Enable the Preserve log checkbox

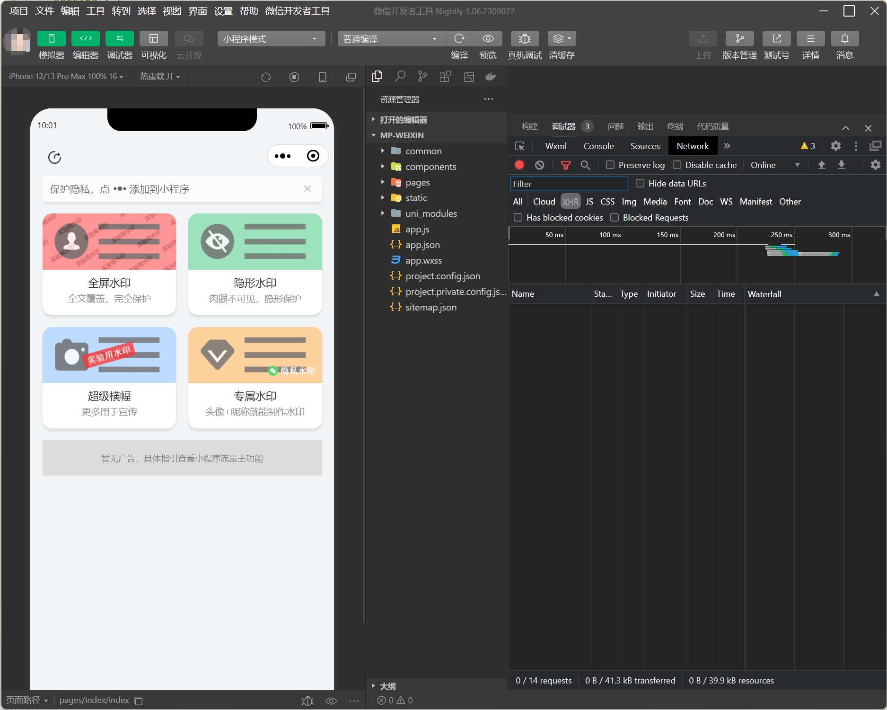click(x=610, y=165)
